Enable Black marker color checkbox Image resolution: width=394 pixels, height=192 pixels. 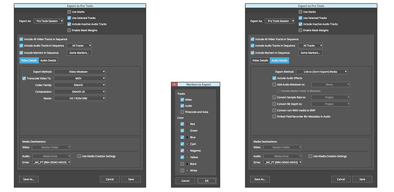182,164
